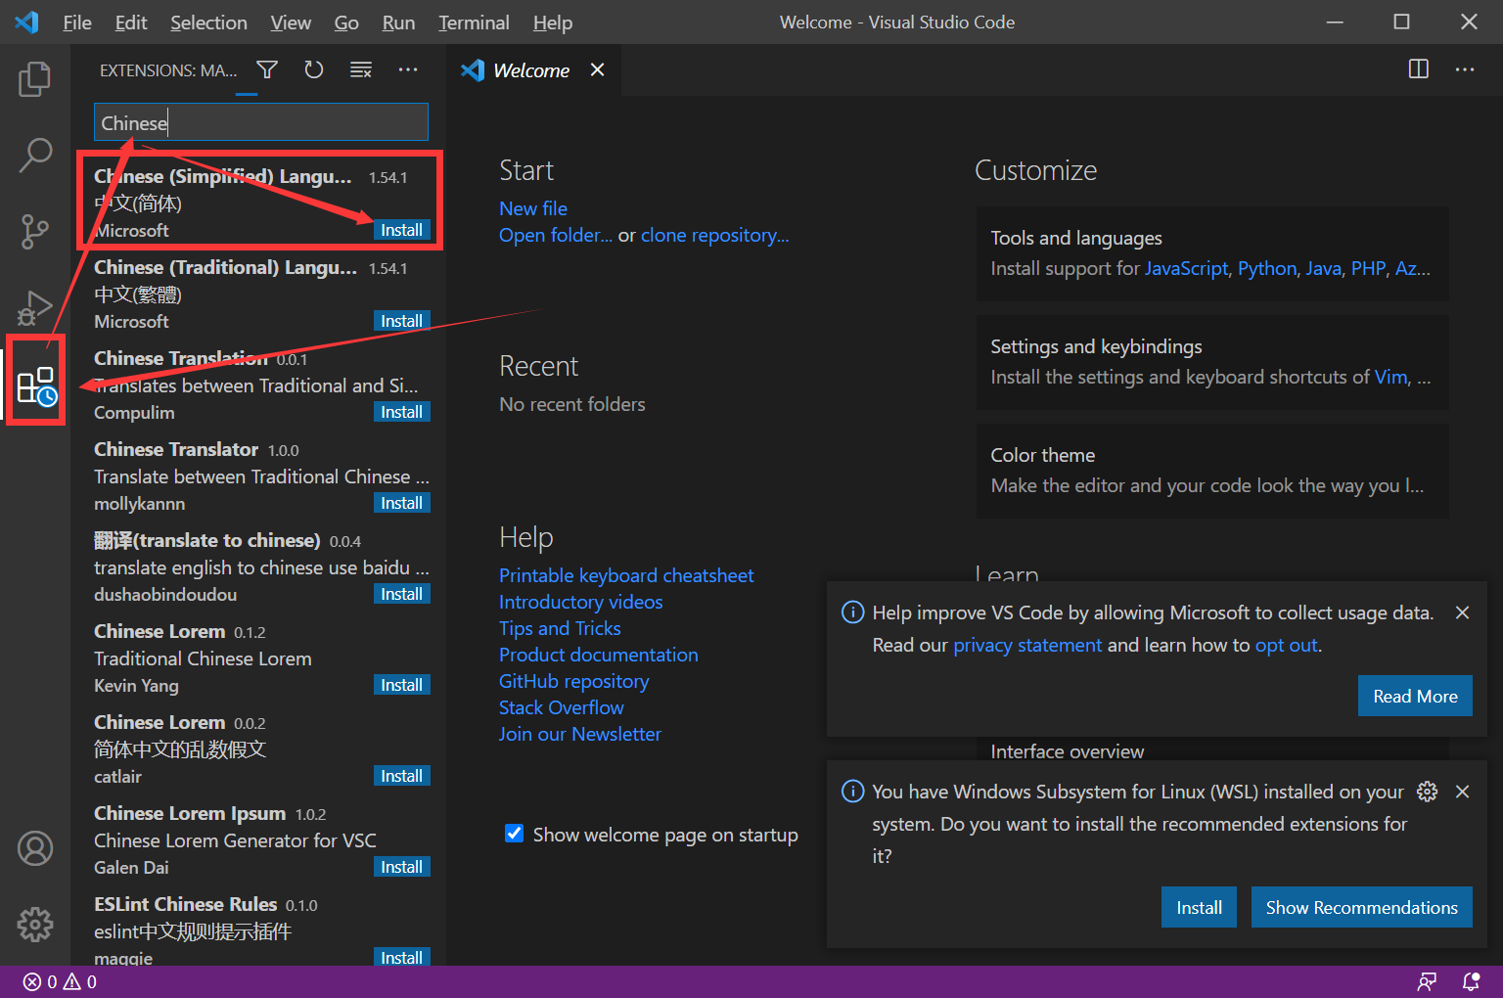Click the JavaScript language support link
This screenshot has width=1503, height=998.
[1186, 268]
